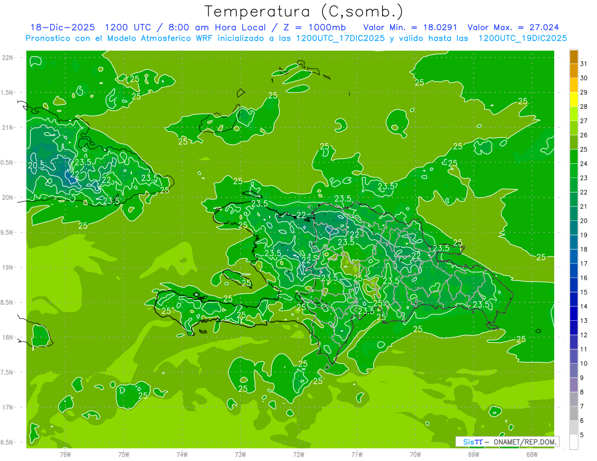Click the 19N latitude axis label

8,268
